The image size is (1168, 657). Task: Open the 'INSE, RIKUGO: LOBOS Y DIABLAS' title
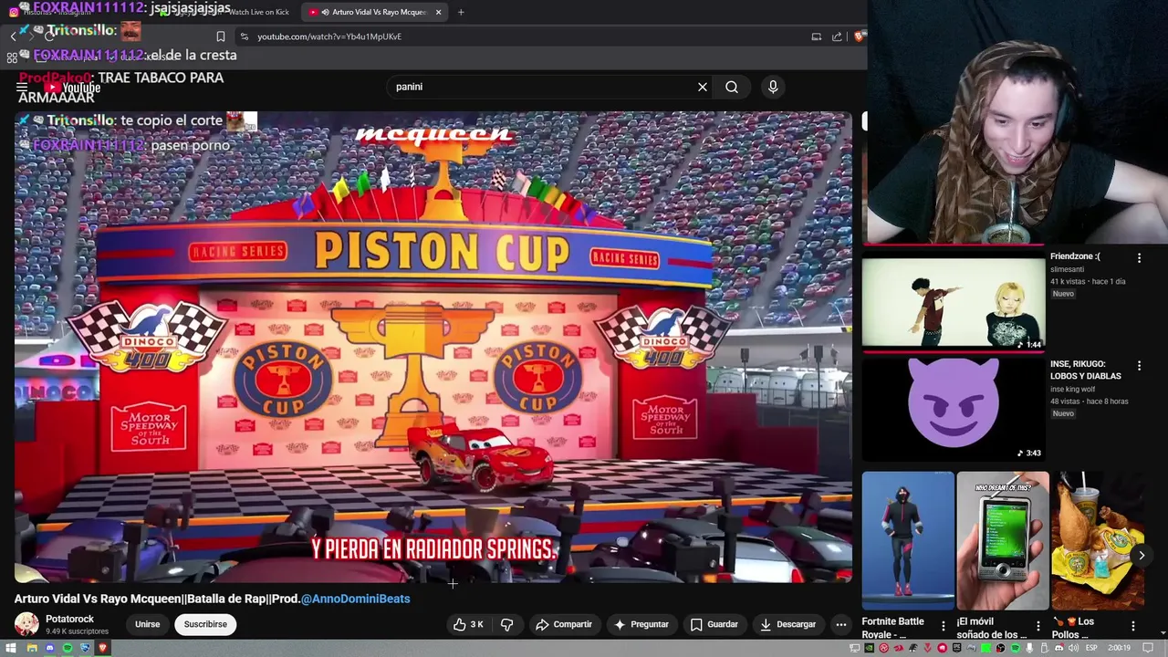click(x=1085, y=370)
